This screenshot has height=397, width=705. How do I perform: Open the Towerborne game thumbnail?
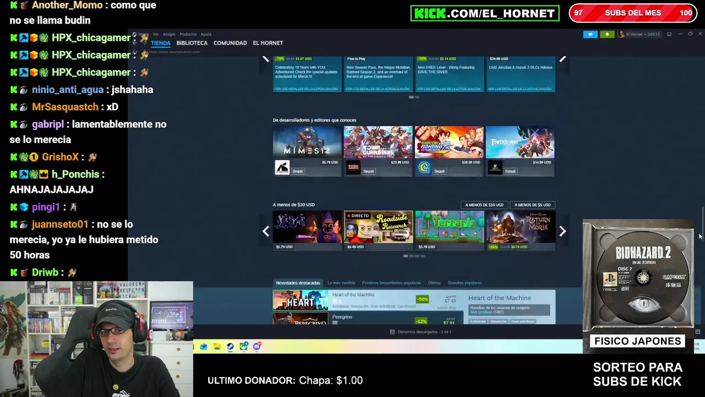pyautogui.click(x=520, y=142)
